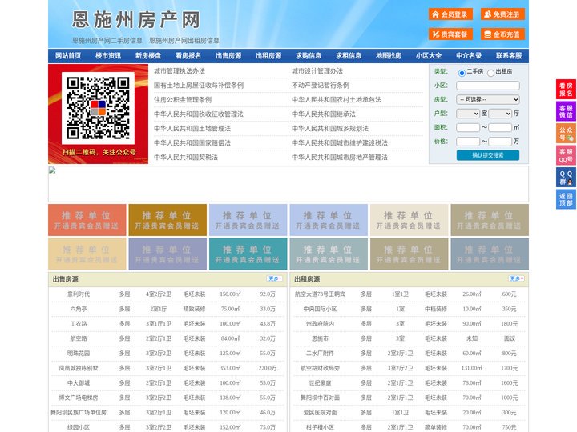Open the 金币充值 coin recharge button
Screen dimensions: 577x432
[x=502, y=34]
